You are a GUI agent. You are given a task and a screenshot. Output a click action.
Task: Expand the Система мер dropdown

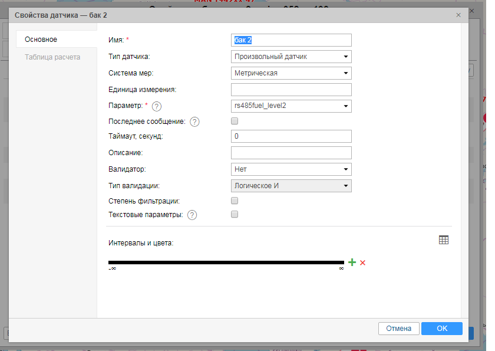click(291, 73)
